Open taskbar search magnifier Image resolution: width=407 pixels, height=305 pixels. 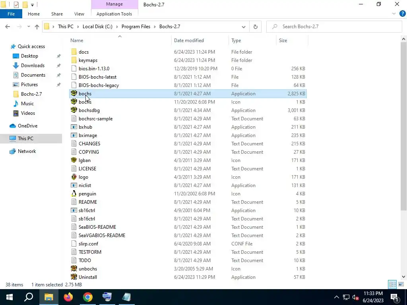(x=29, y=297)
